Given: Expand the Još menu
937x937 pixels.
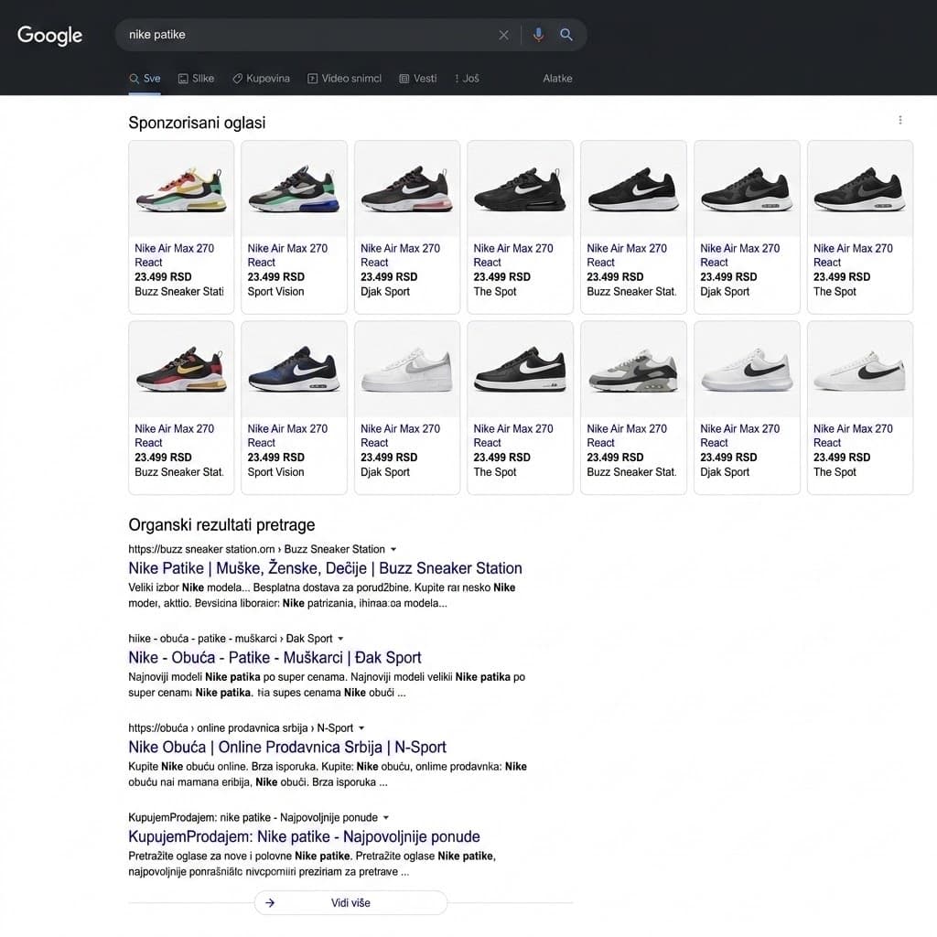Looking at the screenshot, I should pyautogui.click(x=467, y=79).
